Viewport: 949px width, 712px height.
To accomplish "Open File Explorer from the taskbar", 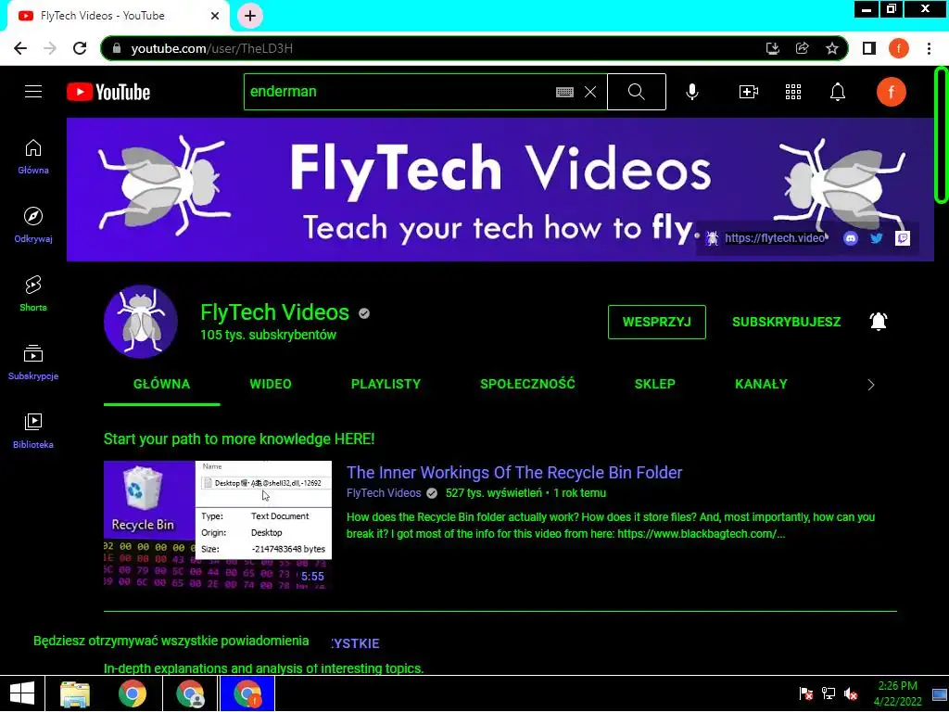I will [x=75, y=693].
